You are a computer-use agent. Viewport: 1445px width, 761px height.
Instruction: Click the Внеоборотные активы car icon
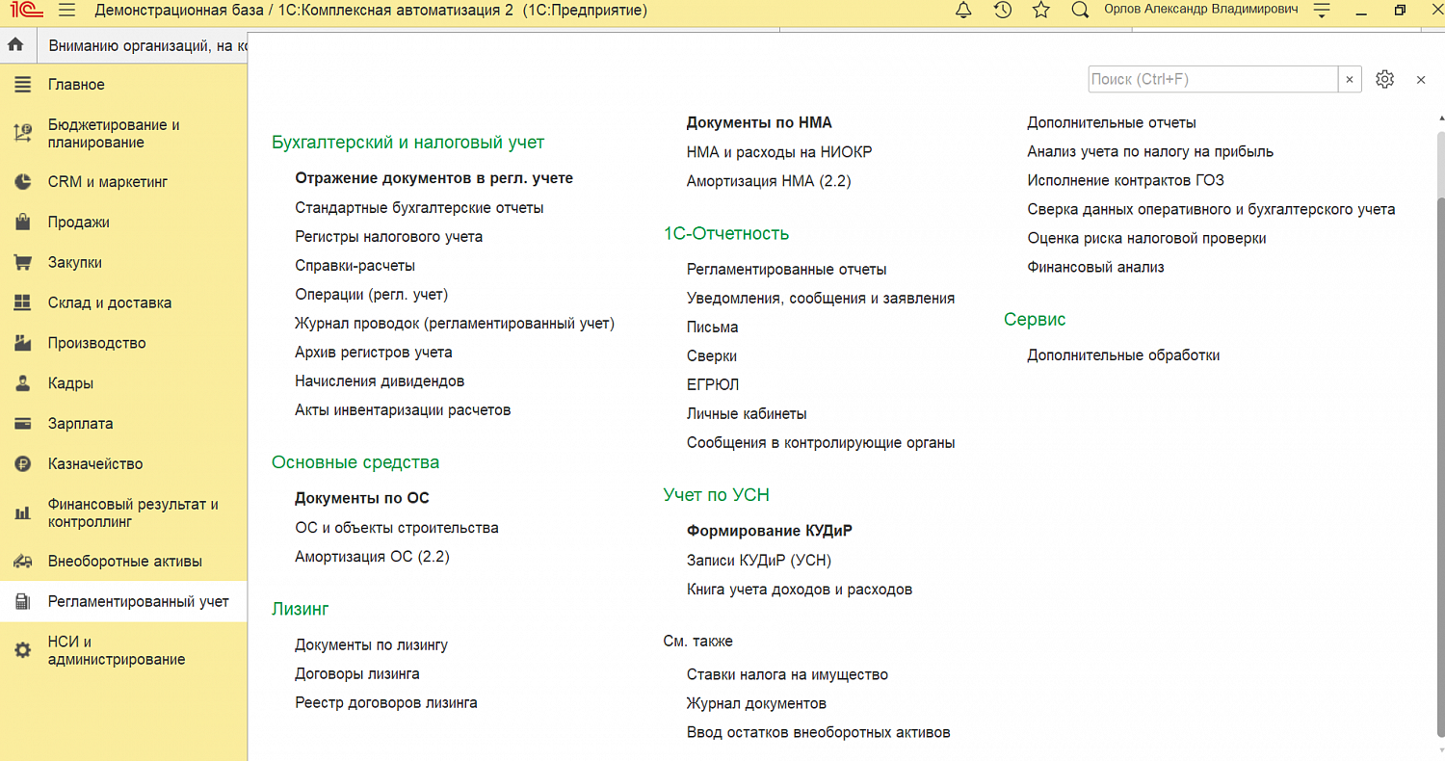[x=22, y=562]
